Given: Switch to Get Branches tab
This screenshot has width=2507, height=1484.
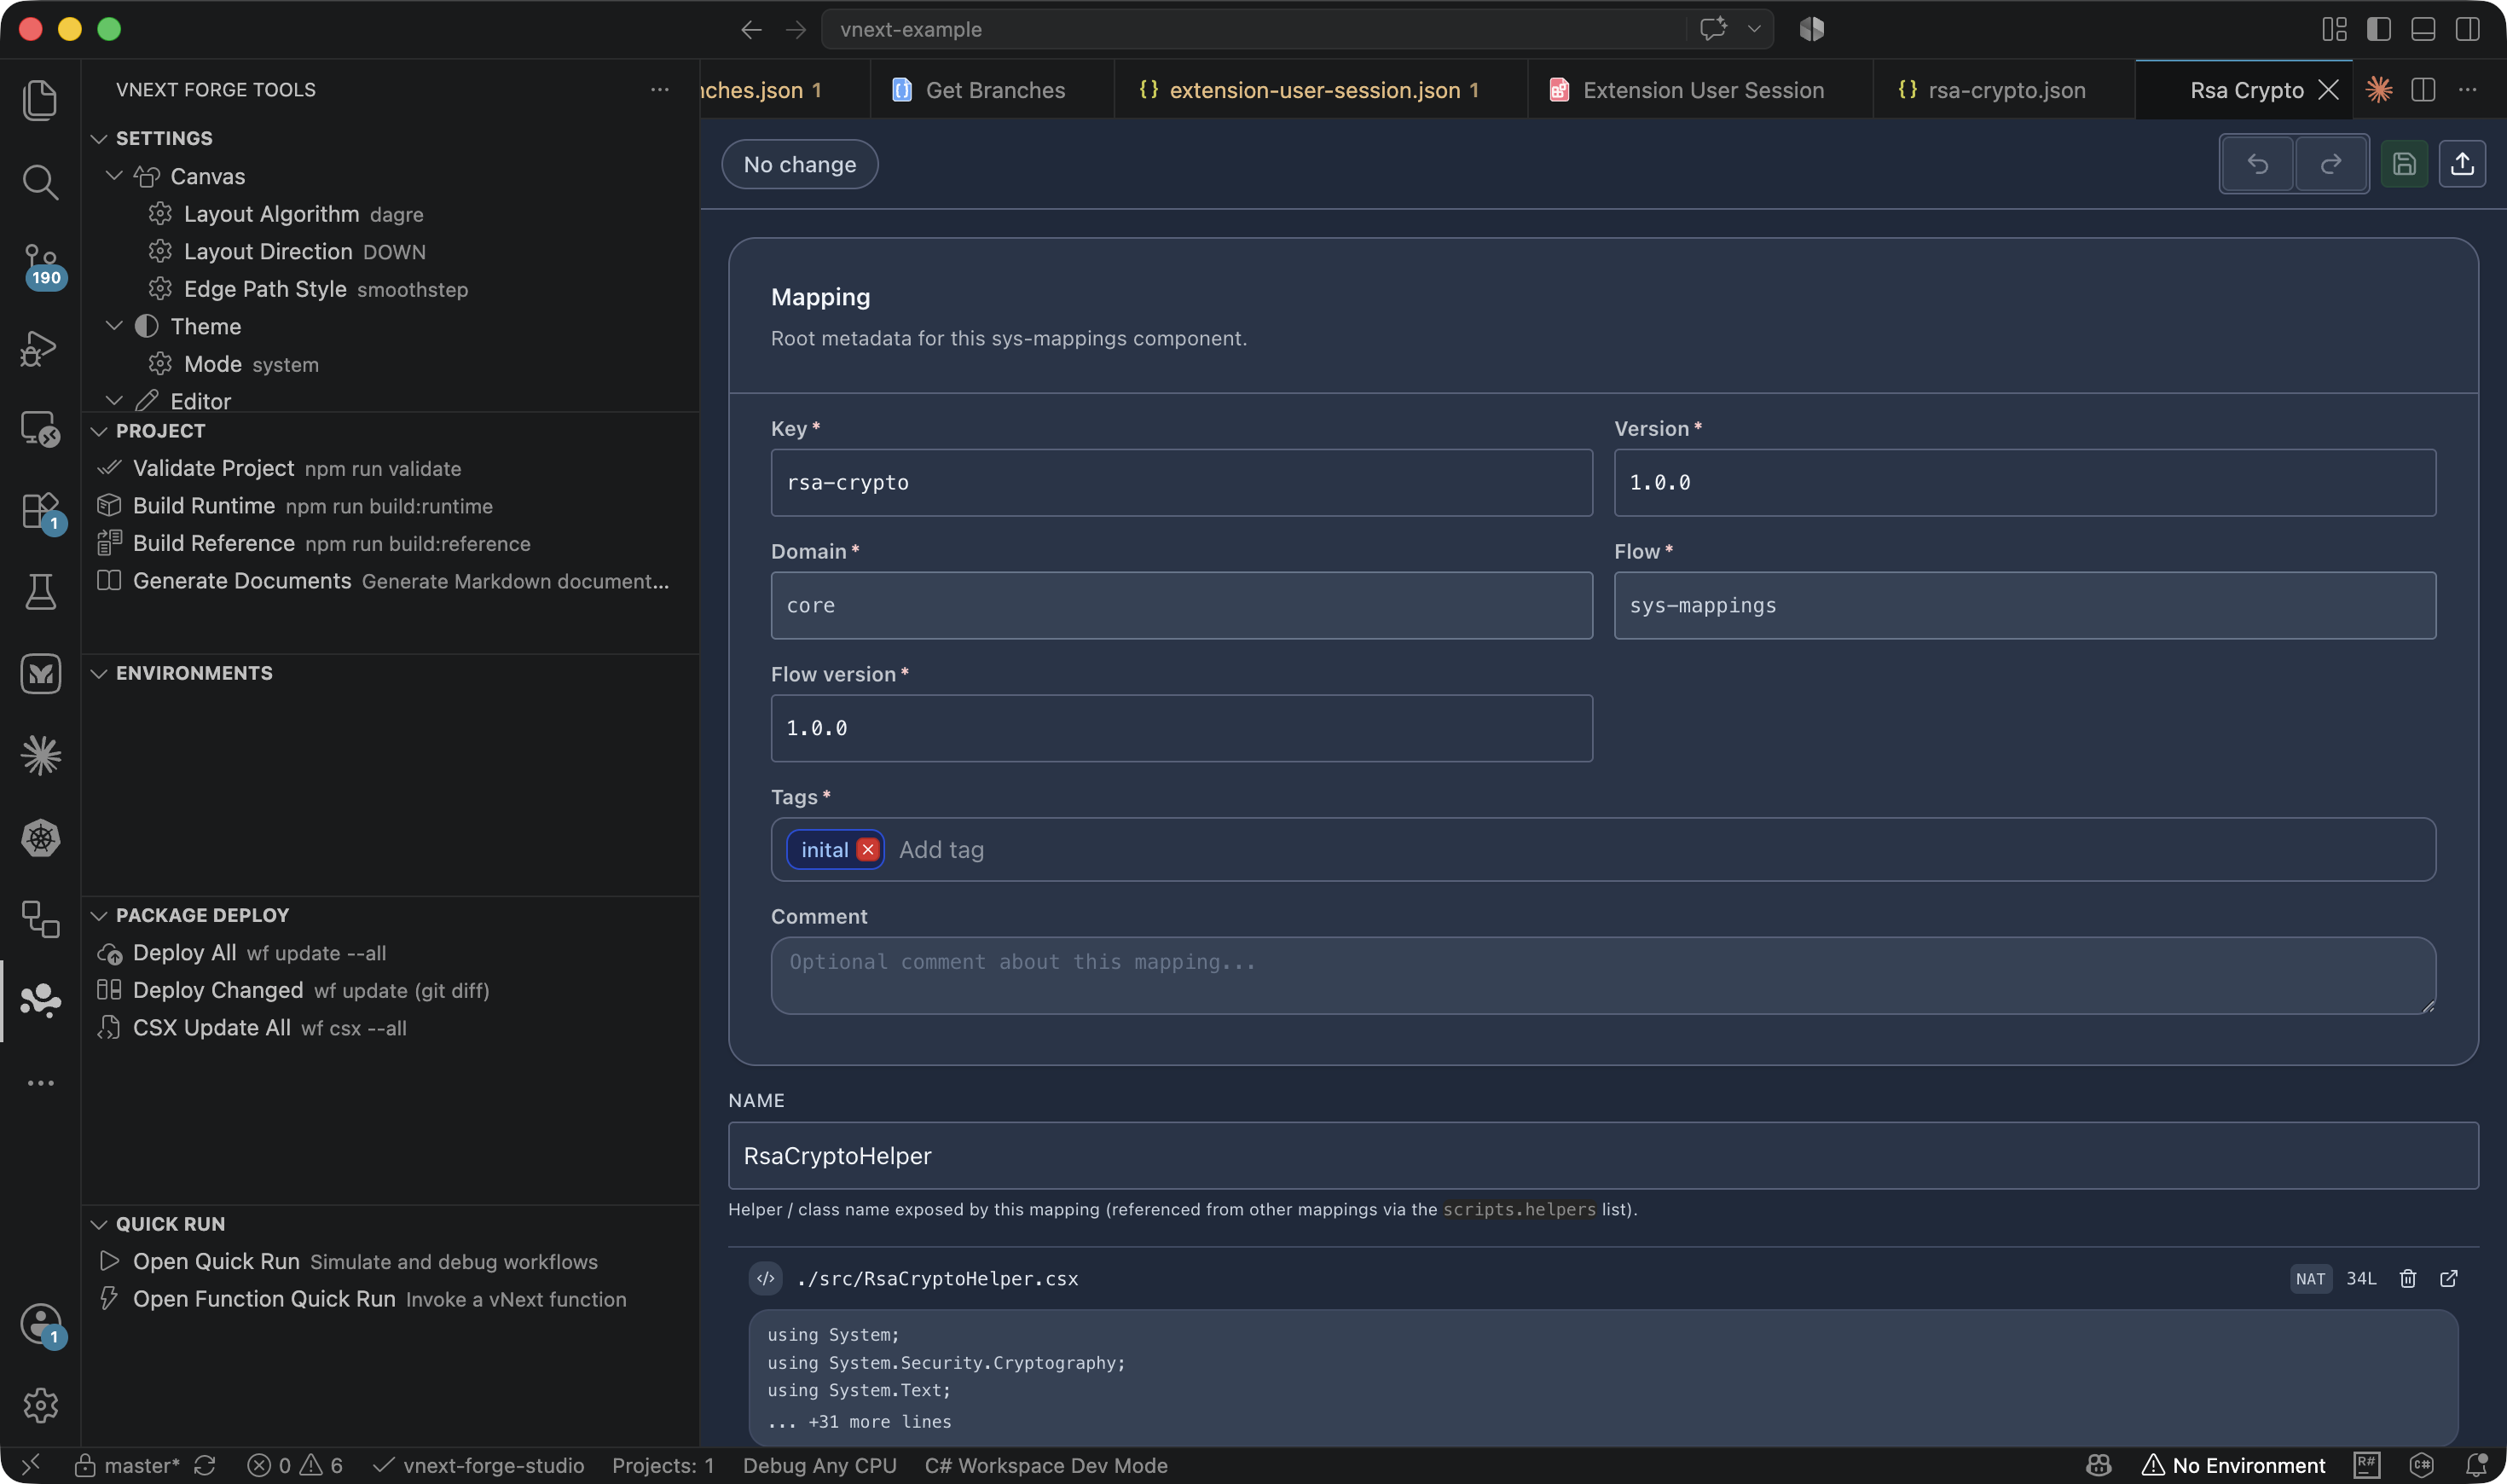Looking at the screenshot, I should click(993, 90).
